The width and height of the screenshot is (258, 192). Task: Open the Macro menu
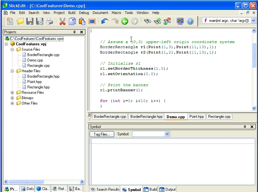pos(116,13)
